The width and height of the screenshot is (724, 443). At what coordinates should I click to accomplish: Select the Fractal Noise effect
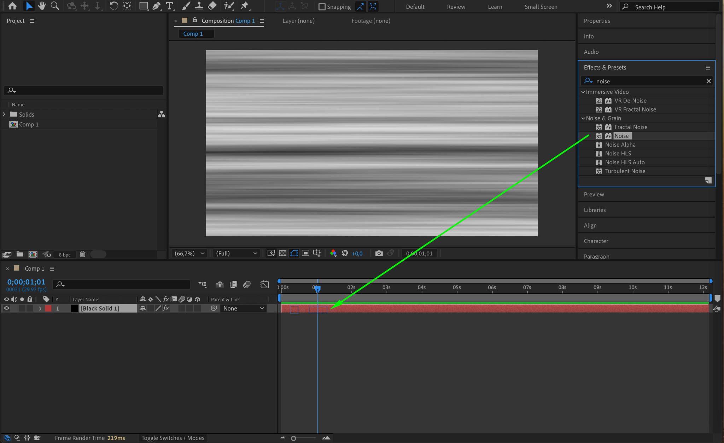(631, 127)
